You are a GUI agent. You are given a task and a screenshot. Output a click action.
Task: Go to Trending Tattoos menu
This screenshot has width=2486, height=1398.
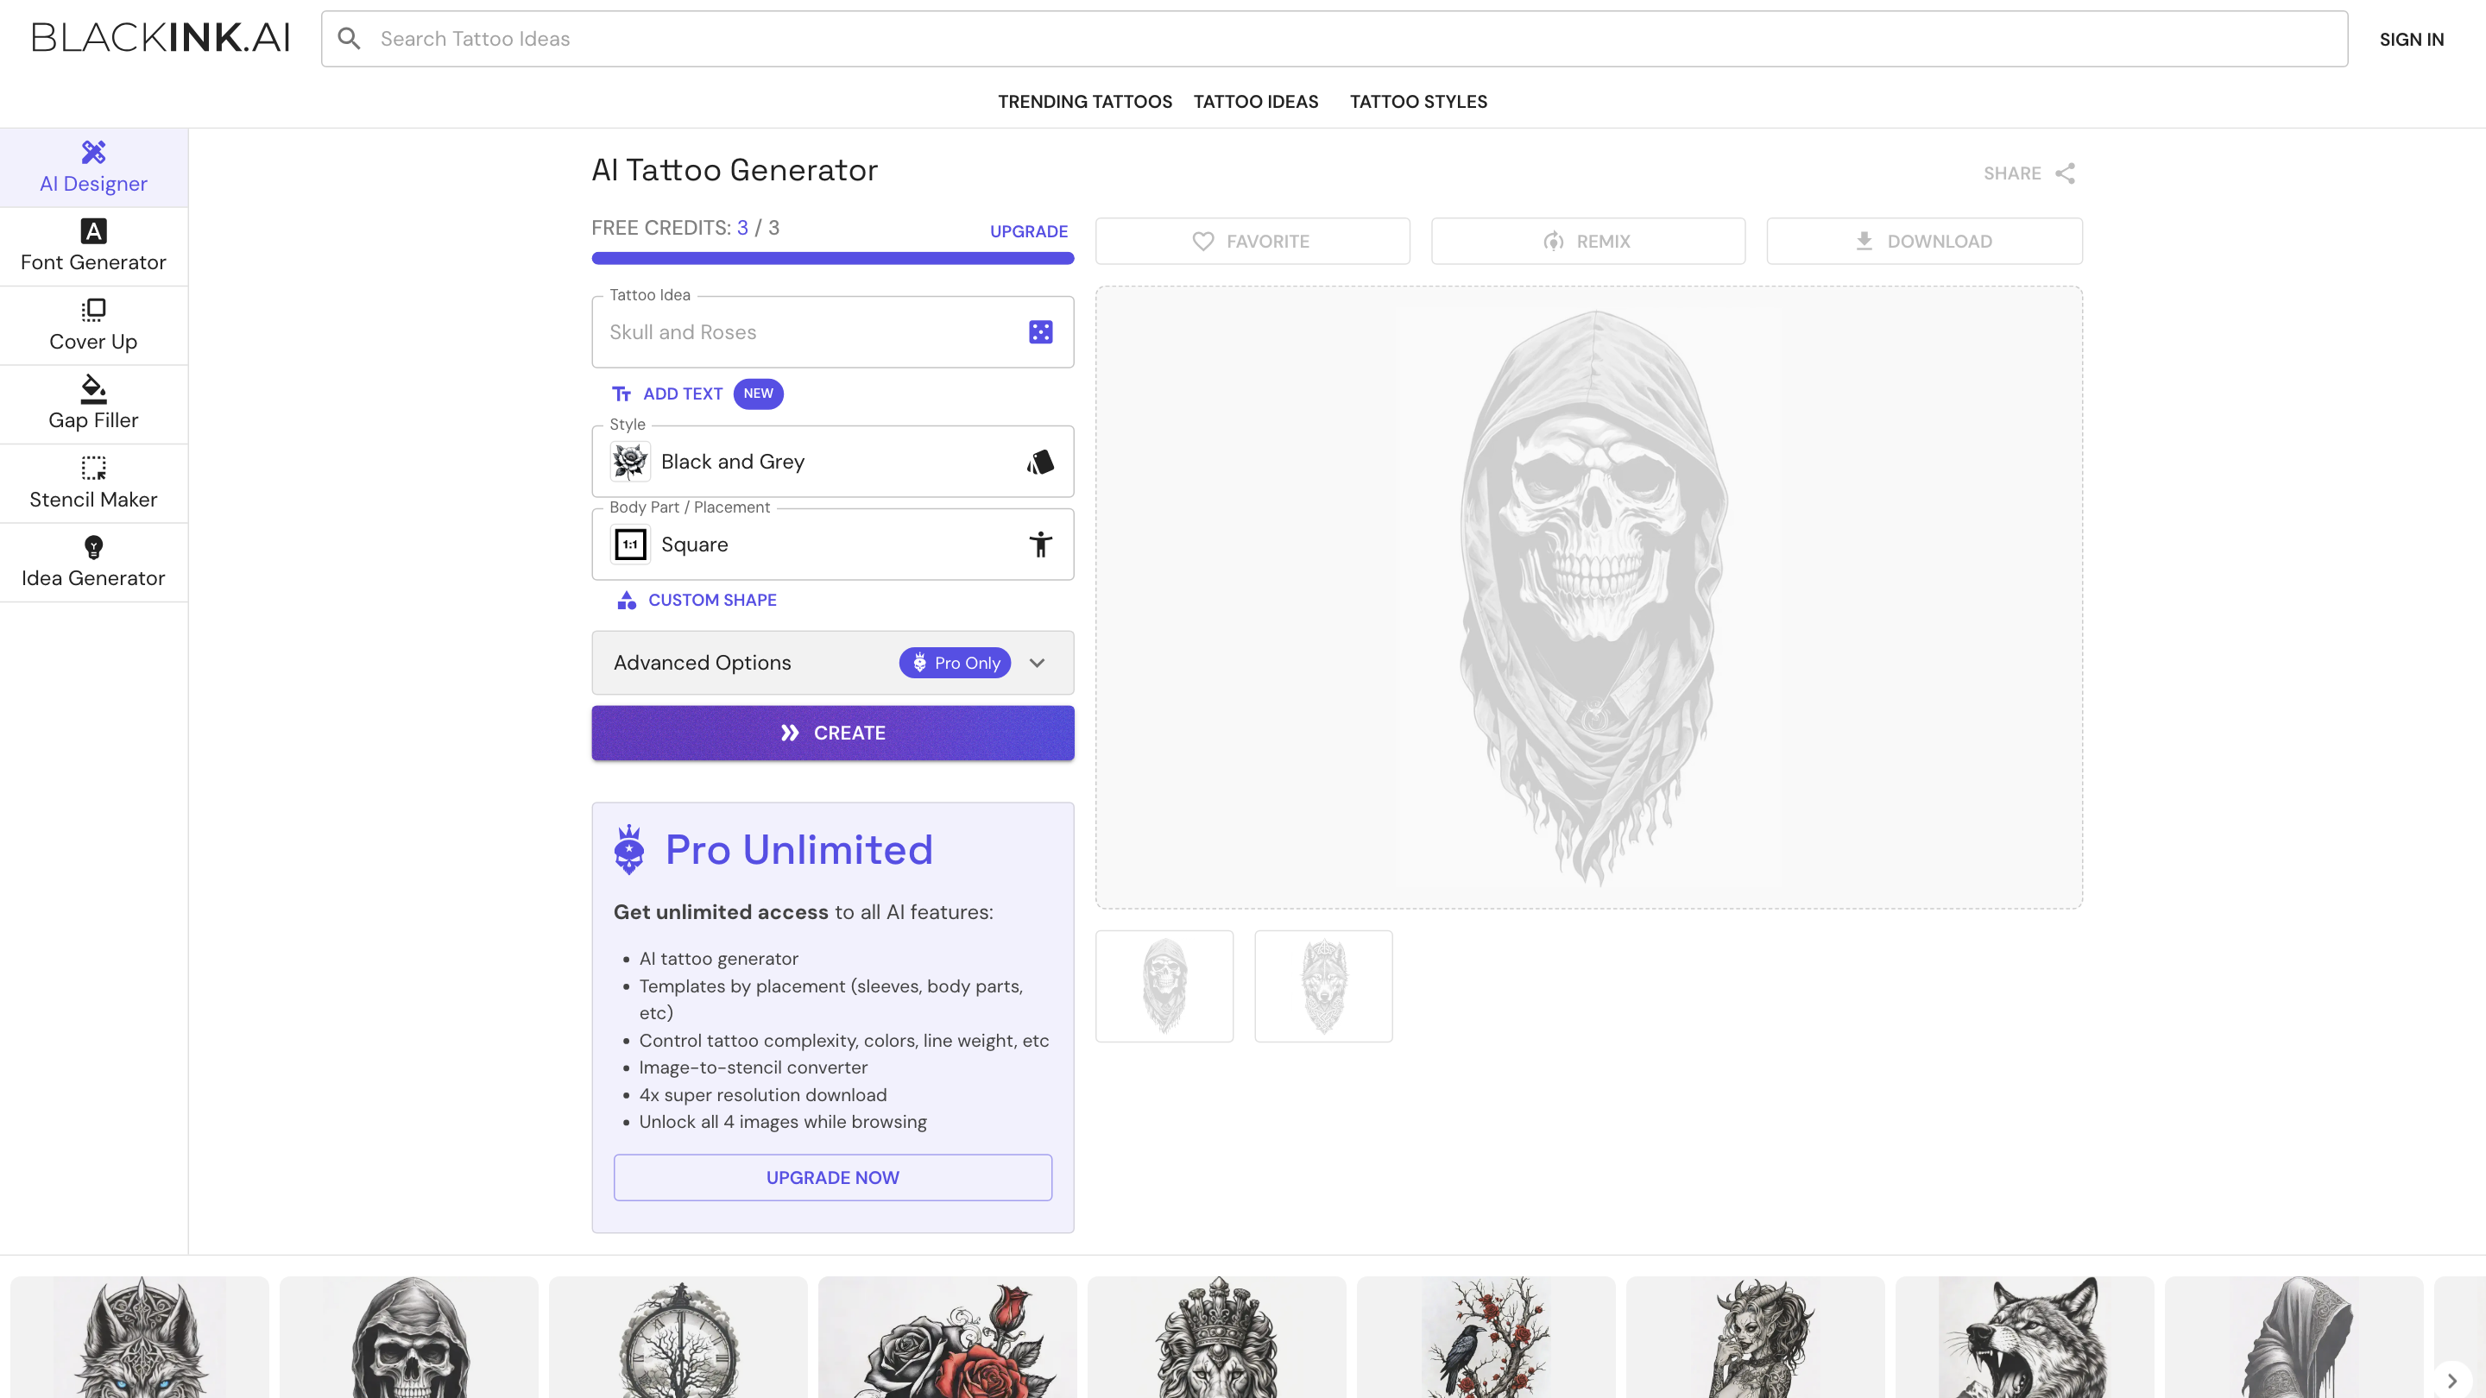coord(1085,101)
